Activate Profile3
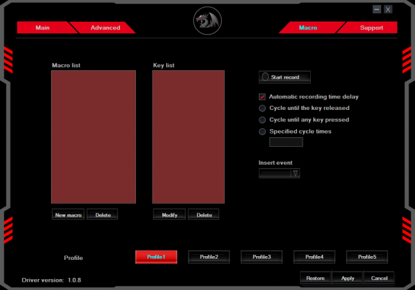This screenshot has width=415, height=290. (262, 257)
